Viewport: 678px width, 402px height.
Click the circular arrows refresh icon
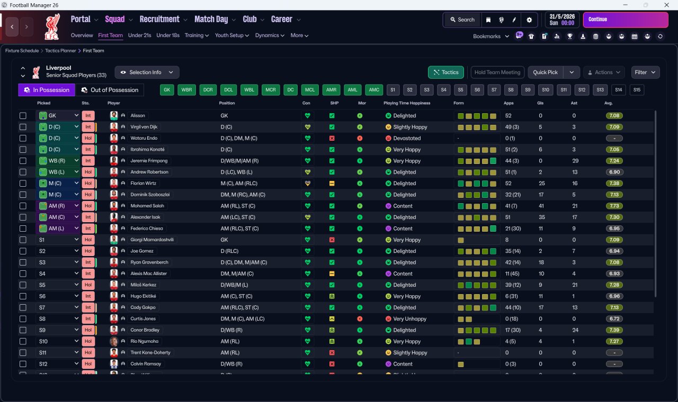point(660,36)
